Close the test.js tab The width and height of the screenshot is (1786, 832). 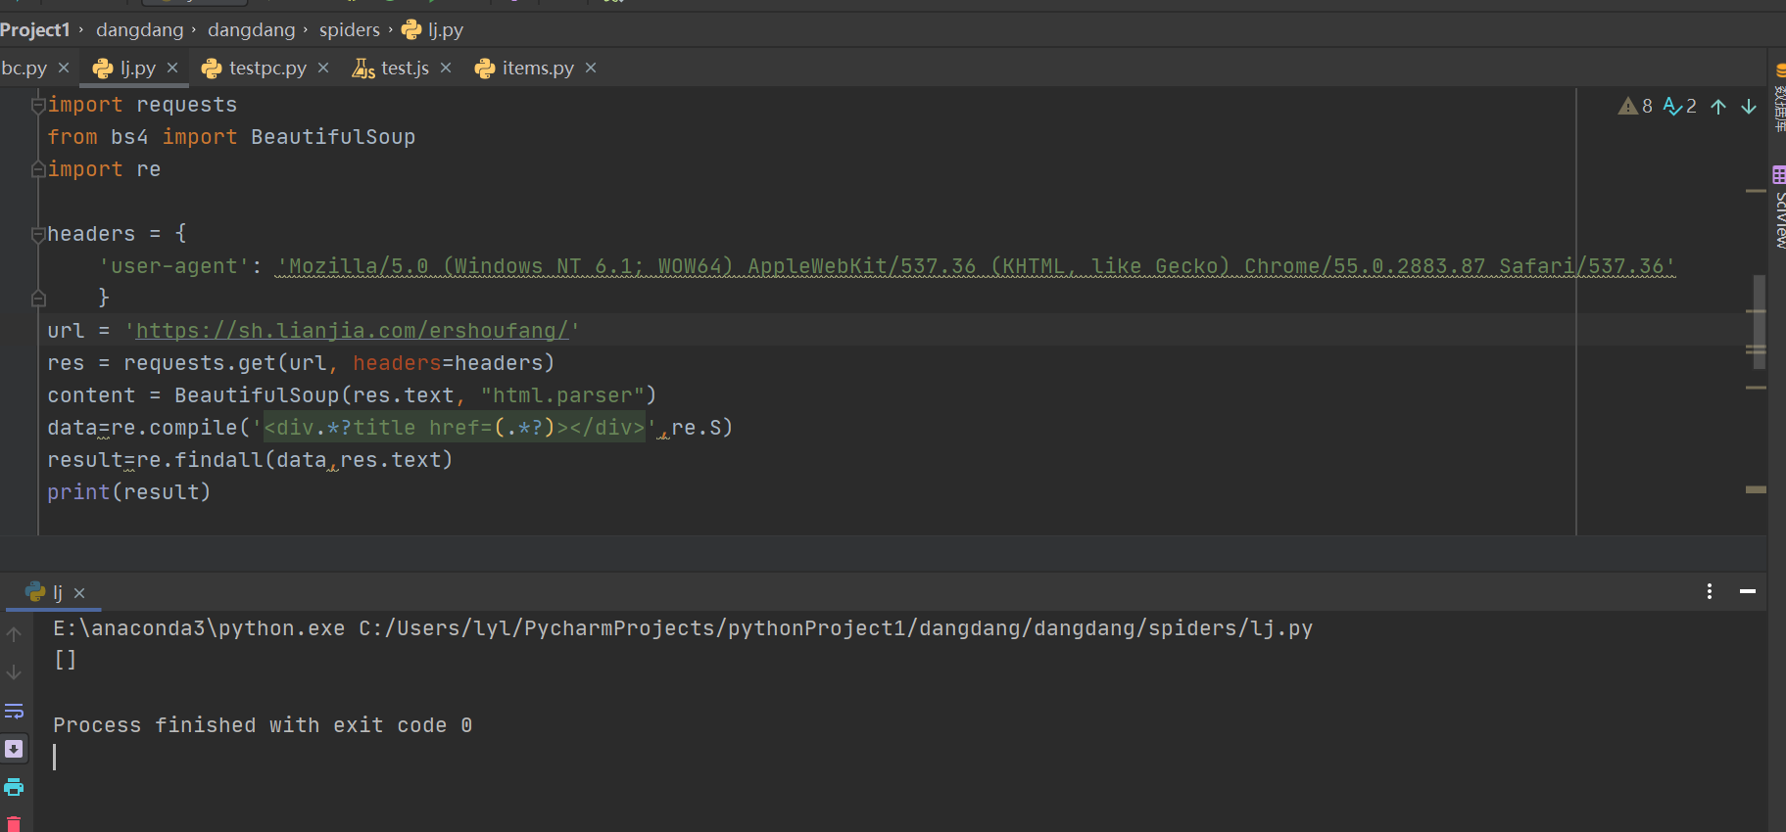446,68
